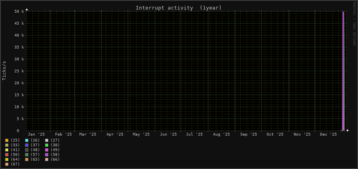
Task: Click the arrow at the top of the y-axis
Action: click(27, 9)
